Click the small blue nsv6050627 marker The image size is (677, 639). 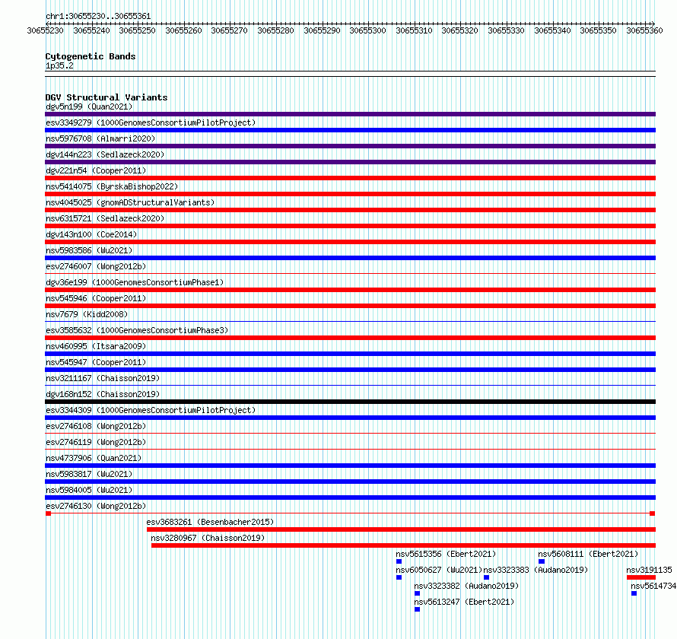[x=399, y=577]
